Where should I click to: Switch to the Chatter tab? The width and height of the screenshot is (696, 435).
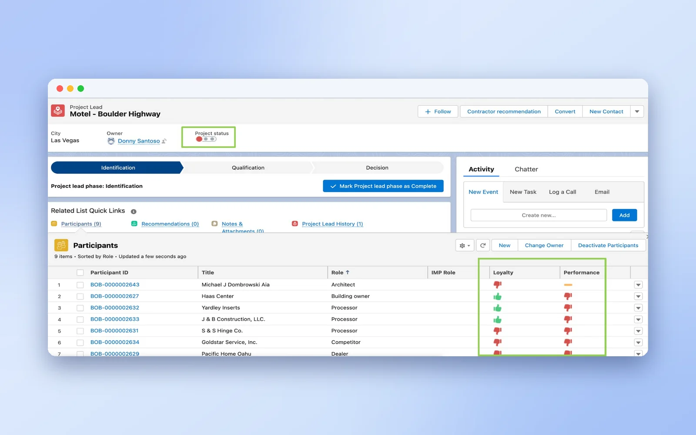click(x=526, y=169)
